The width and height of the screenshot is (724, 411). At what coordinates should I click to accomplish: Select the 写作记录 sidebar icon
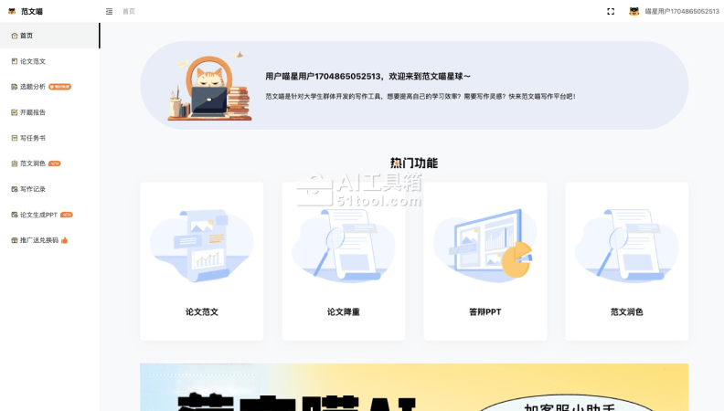coord(14,189)
